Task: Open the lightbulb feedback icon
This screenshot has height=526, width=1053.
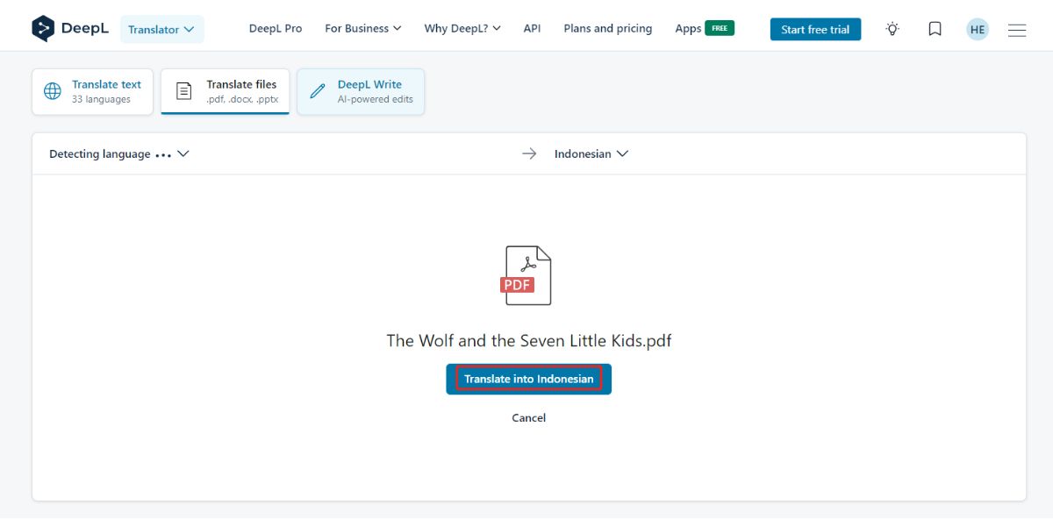Action: (892, 28)
